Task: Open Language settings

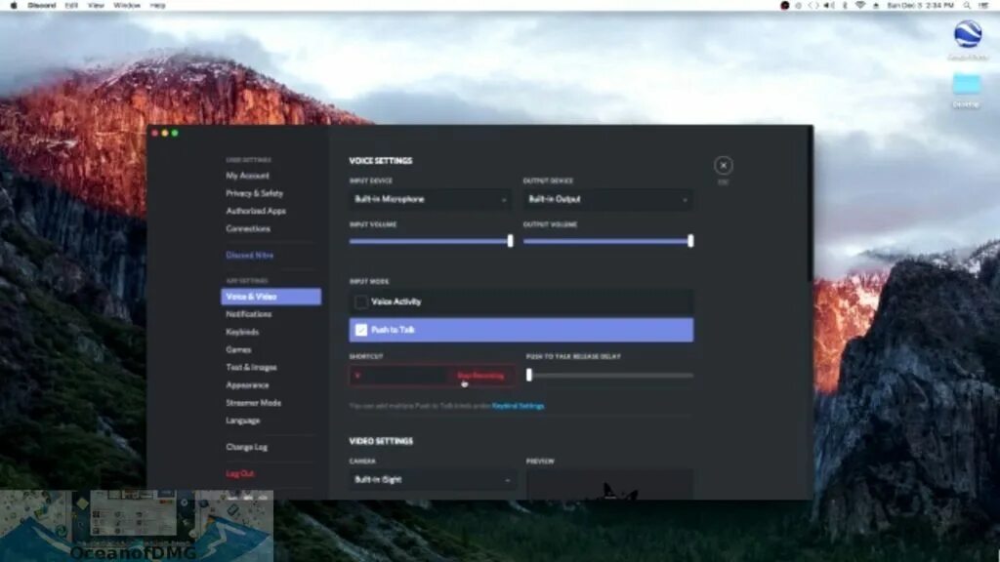Action: (243, 421)
